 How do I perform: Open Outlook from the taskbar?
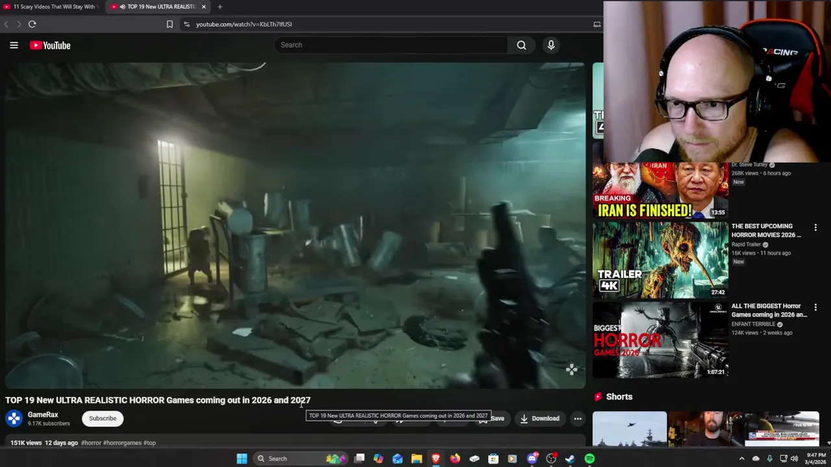click(397, 459)
